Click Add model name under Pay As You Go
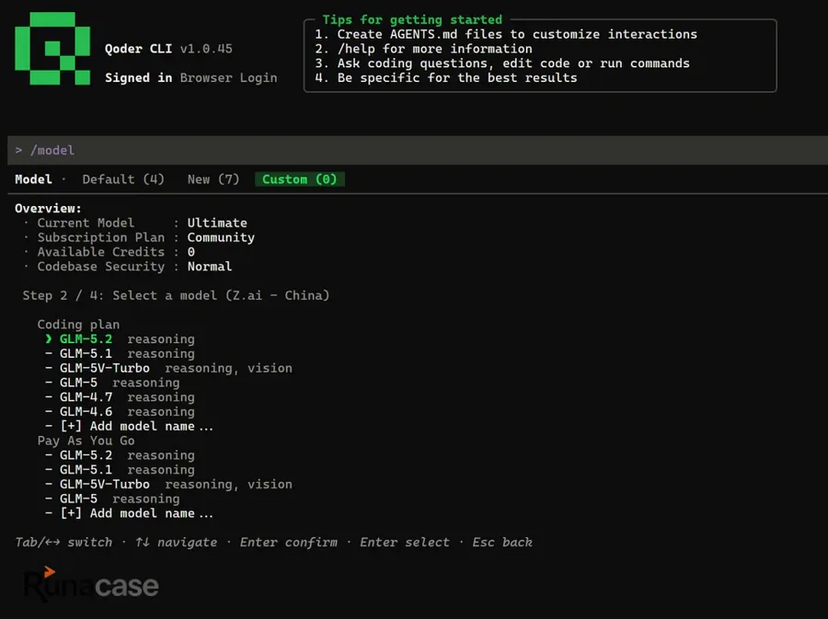This screenshot has width=828, height=619. [137, 513]
